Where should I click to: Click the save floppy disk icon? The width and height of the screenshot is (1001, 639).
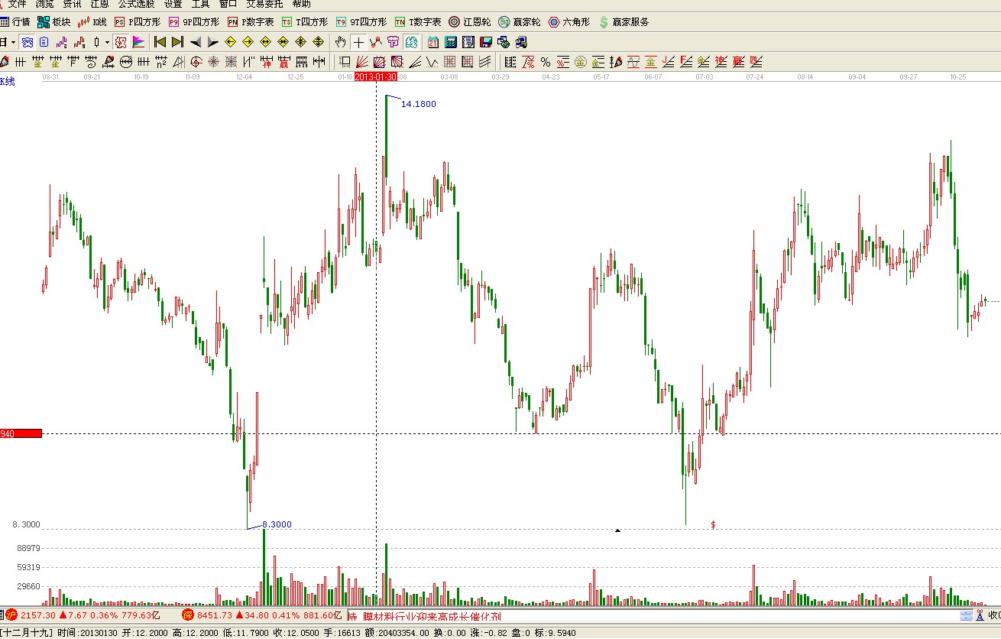[x=485, y=42]
